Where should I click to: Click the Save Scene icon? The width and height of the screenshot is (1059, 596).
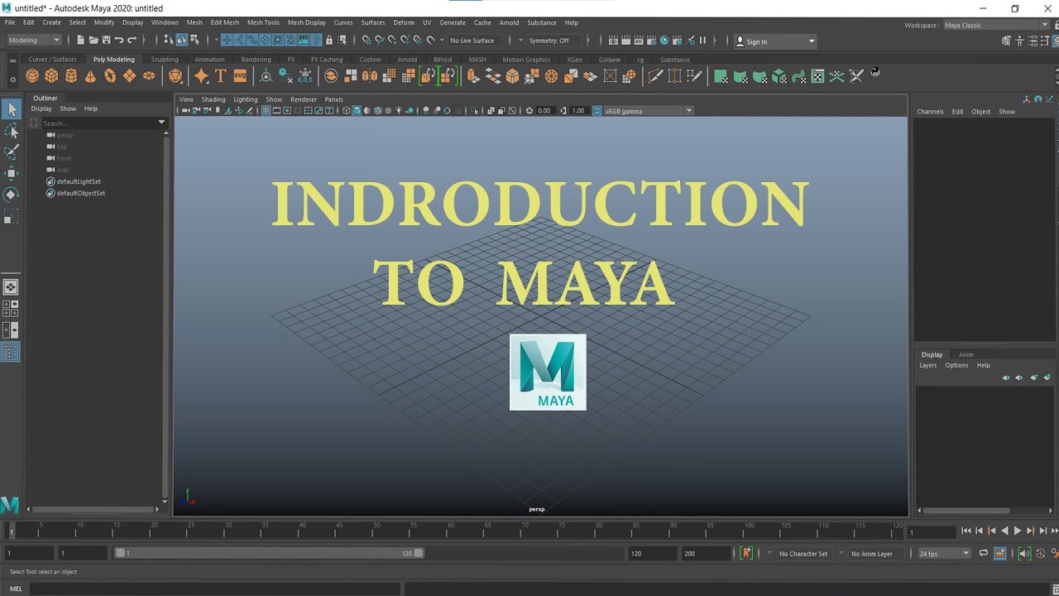pos(107,40)
